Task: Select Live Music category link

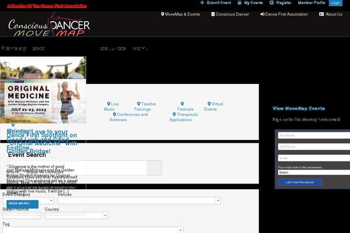Action: coord(111,107)
